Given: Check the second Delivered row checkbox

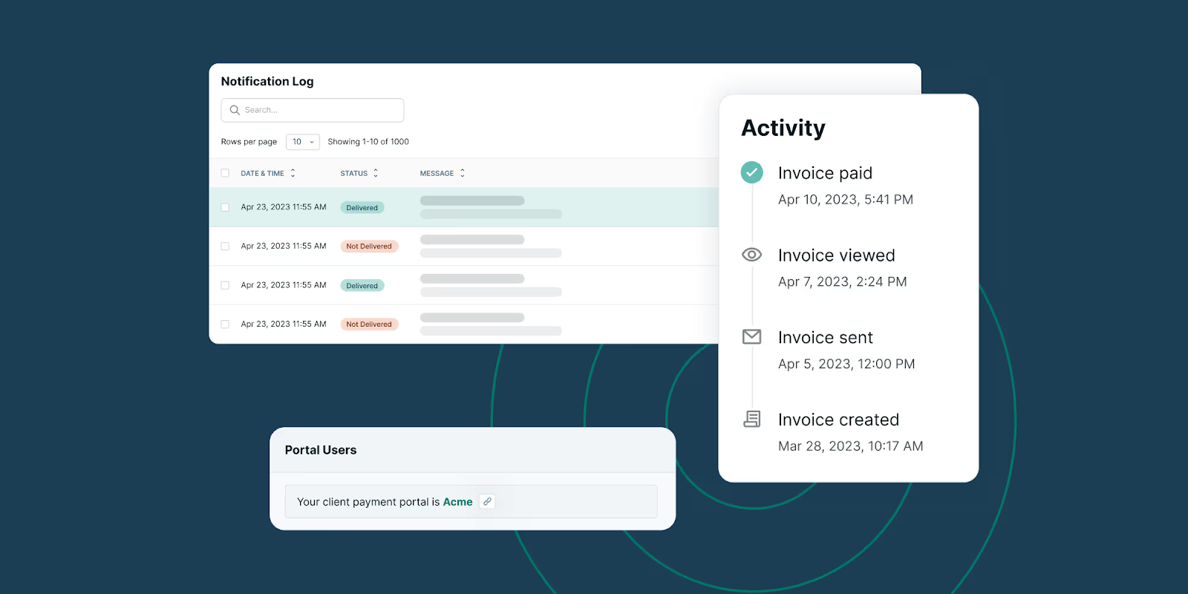Looking at the screenshot, I should (x=225, y=285).
